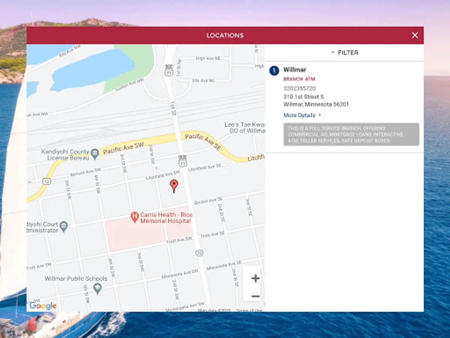The image size is (450, 338).
Task: Zoom in on the map
Action: click(x=255, y=278)
